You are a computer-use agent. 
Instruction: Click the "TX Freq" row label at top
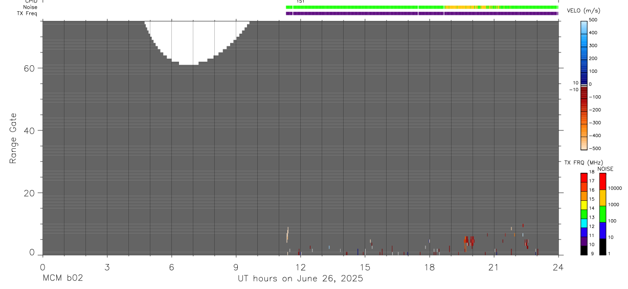27,13
